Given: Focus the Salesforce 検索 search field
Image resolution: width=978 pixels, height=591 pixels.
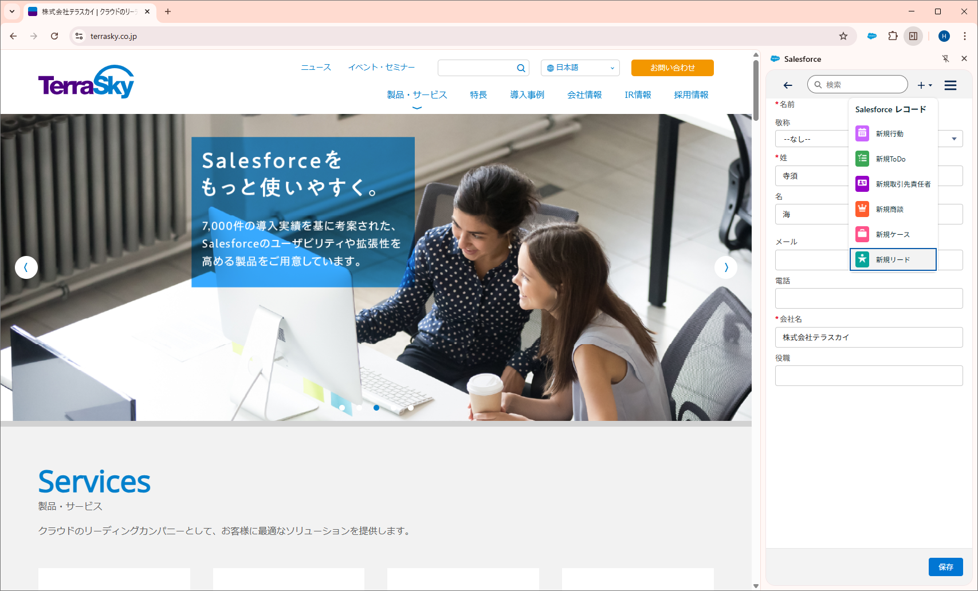Looking at the screenshot, I should point(858,85).
